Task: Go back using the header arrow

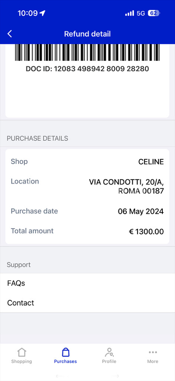Action: point(9,34)
